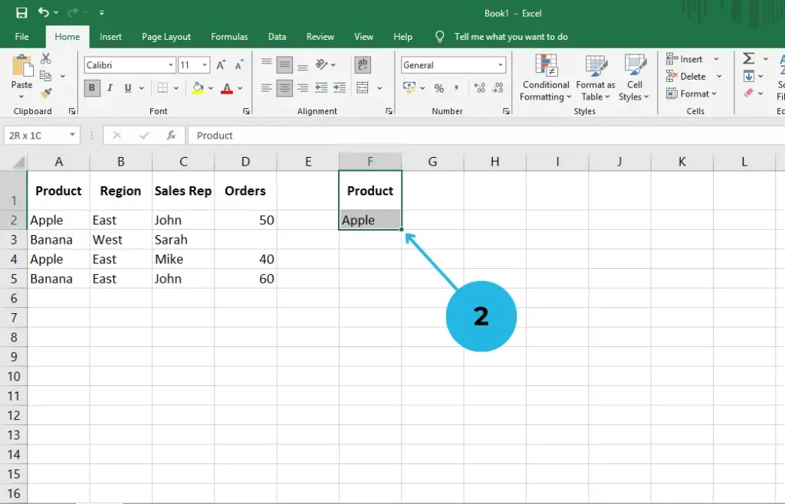The image size is (785, 504).
Task: Open the Format cells menu
Action: click(x=691, y=93)
